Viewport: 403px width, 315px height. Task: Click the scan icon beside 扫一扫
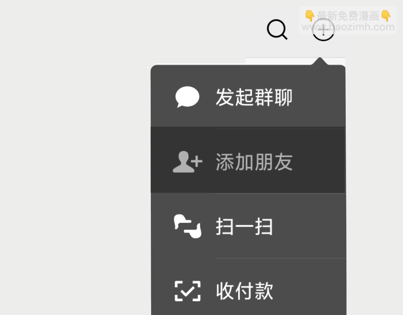click(x=188, y=226)
